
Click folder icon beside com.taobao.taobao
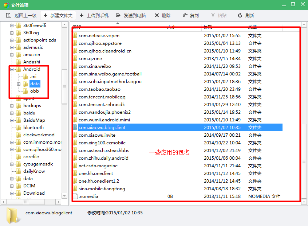(x=75, y=89)
